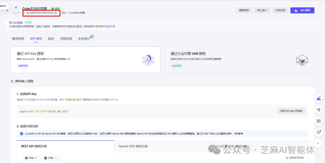Click the blue info icon in the notice

[x=22, y=134]
